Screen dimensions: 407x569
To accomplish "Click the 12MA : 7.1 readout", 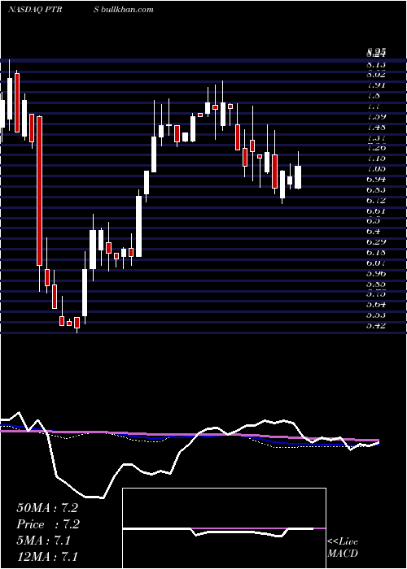I will 47,557.
